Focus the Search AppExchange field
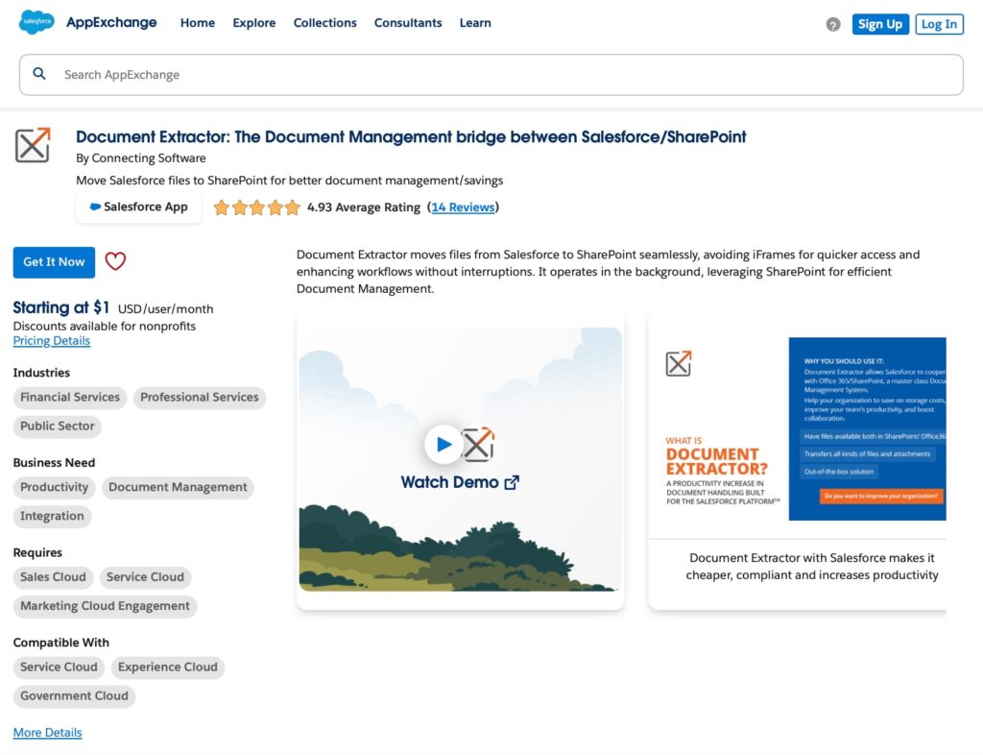 pos(491,75)
